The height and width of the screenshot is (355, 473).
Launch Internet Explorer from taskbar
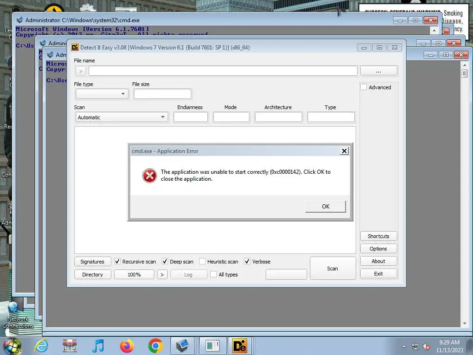[x=41, y=346]
